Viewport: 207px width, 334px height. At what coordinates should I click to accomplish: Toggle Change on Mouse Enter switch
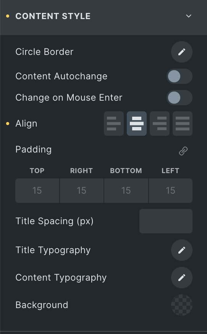(x=180, y=98)
